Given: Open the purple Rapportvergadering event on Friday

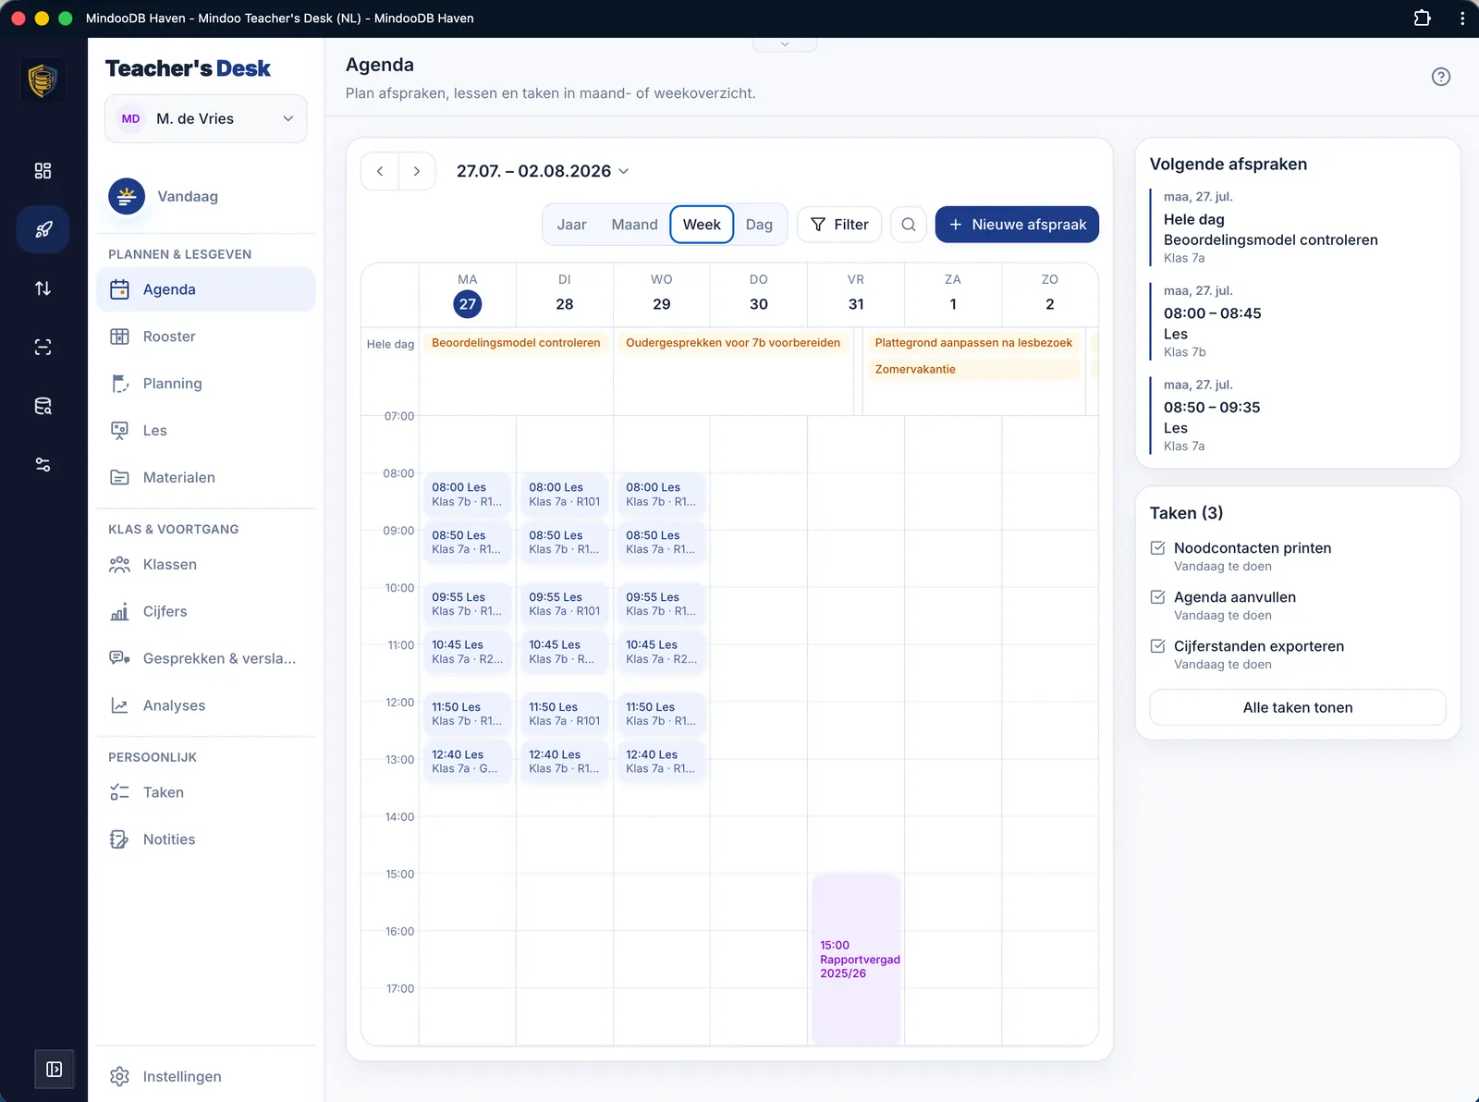Looking at the screenshot, I should point(856,959).
